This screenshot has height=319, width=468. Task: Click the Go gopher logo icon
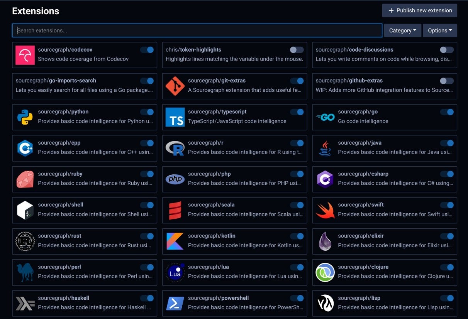325,117
